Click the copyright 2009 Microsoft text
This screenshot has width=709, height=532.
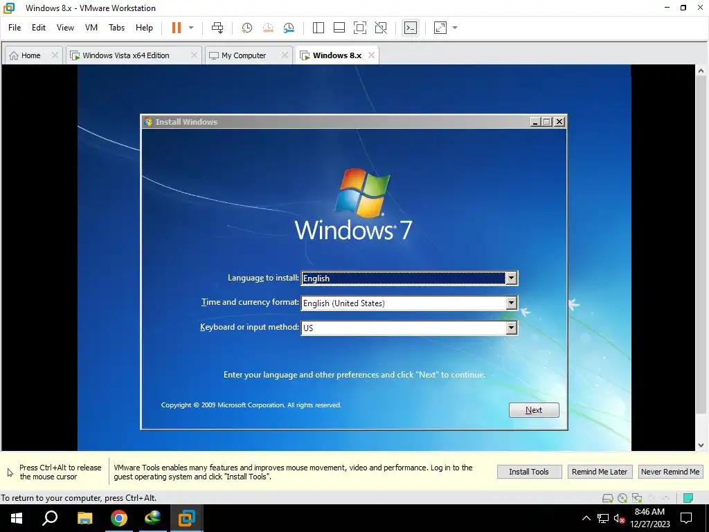point(251,405)
